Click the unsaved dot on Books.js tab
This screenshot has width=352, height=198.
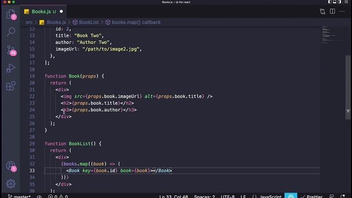click(x=61, y=12)
